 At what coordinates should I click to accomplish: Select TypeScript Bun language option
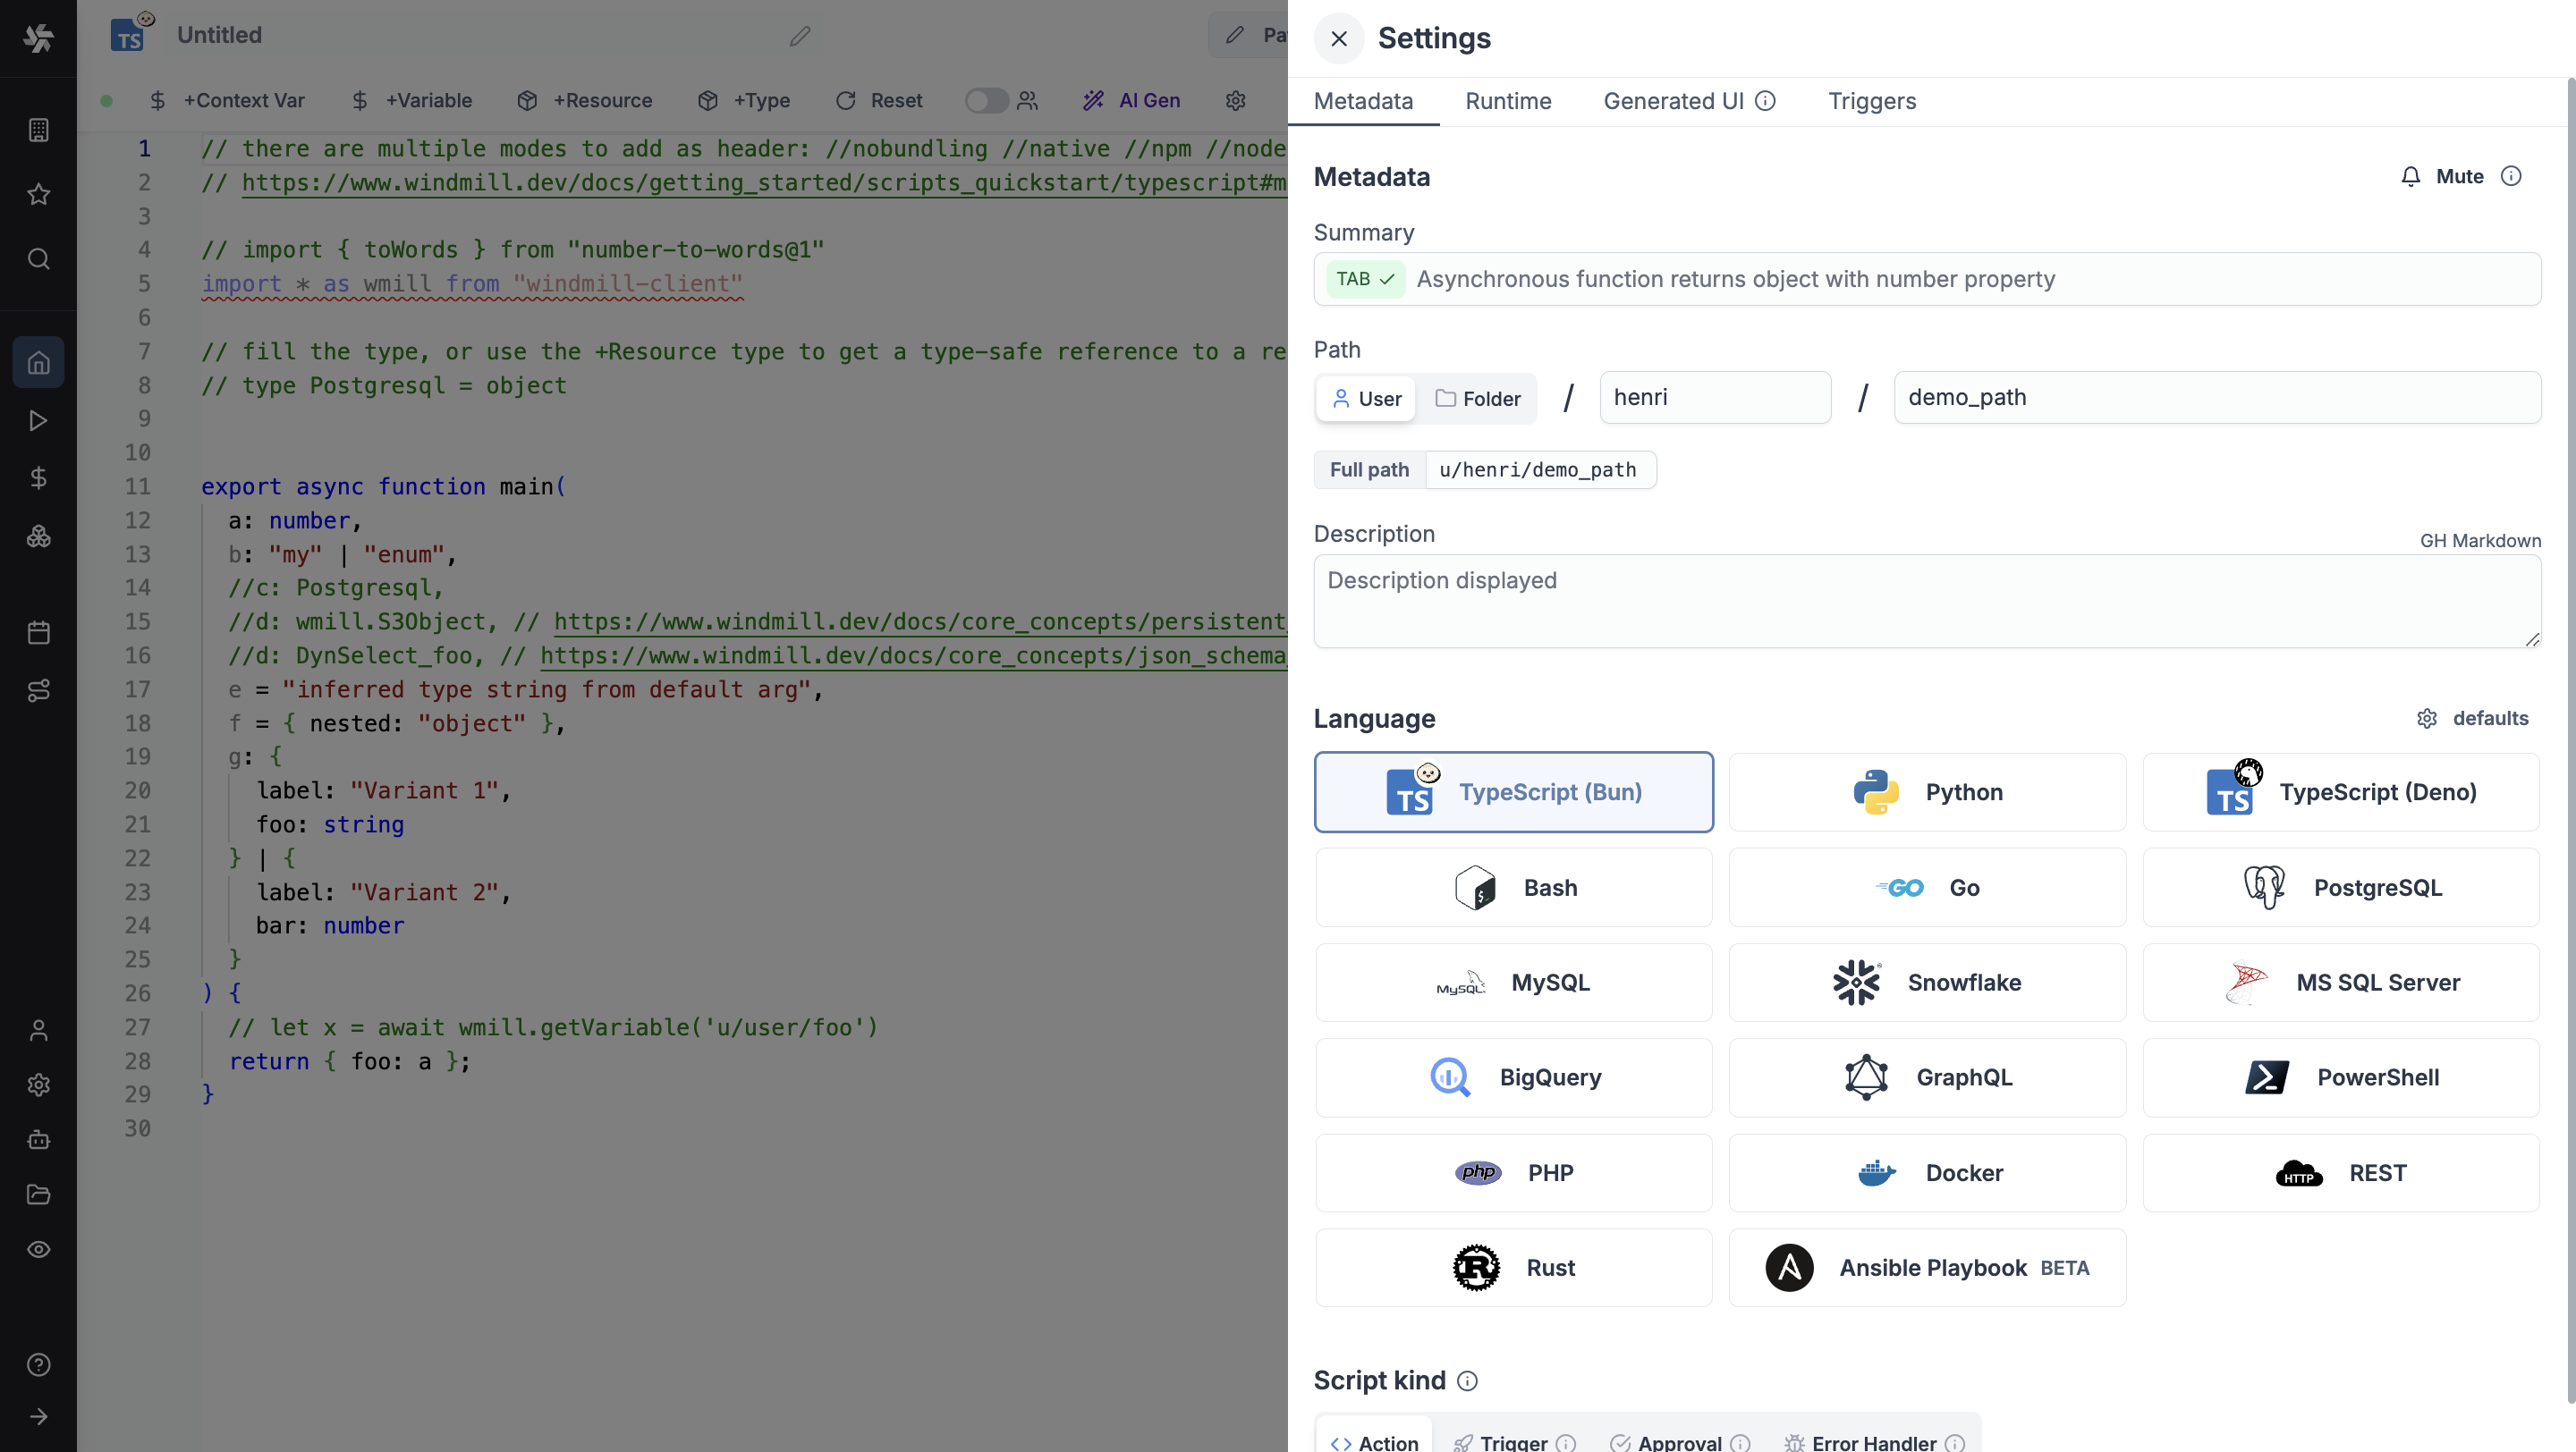1514,792
